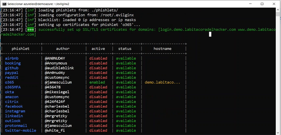Minimize the evilginx2 terminal window

pyautogui.click(x=250, y=4)
